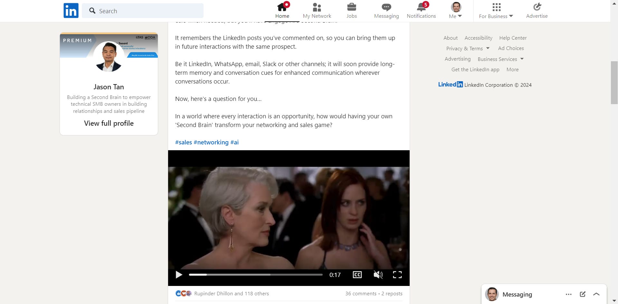Toggle closed captions on the video
Image resolution: width=618 pixels, height=304 pixels.
click(x=357, y=275)
